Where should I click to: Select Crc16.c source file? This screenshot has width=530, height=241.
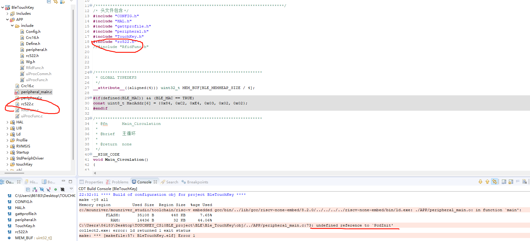(x=25, y=86)
